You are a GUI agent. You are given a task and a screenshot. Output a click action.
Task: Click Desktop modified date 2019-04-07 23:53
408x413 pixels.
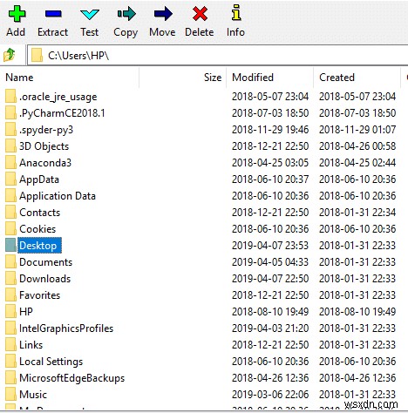click(x=270, y=246)
